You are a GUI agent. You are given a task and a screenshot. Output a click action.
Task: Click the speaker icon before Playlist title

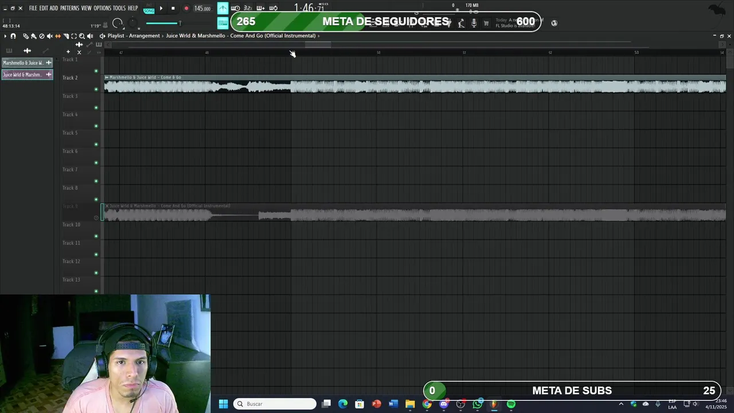[x=102, y=36]
